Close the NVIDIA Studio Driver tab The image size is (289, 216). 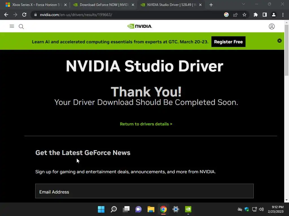click(201, 5)
